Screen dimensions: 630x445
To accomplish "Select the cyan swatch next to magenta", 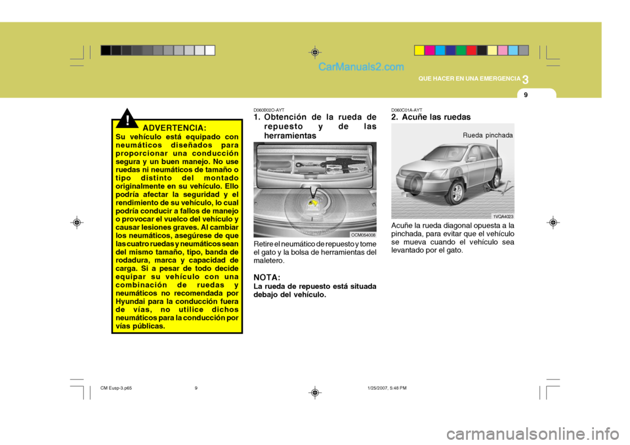I will (x=440, y=51).
